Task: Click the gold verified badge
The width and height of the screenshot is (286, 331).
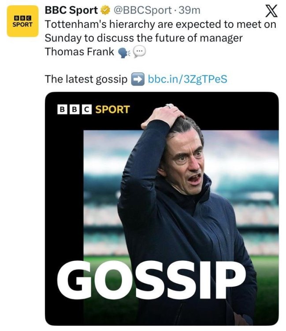Action: tap(106, 11)
